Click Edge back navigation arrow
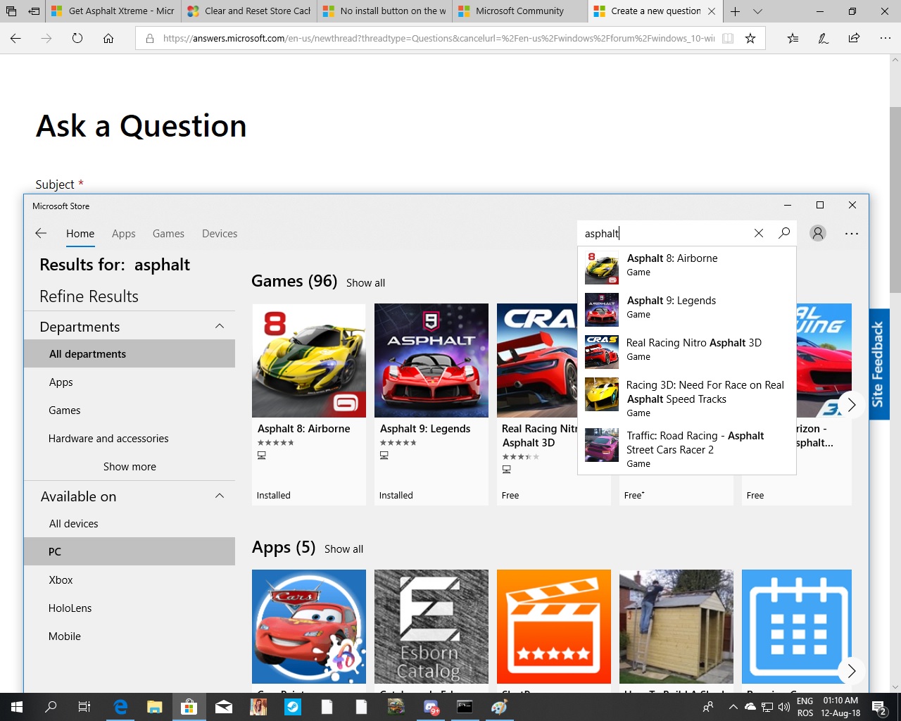 point(15,39)
